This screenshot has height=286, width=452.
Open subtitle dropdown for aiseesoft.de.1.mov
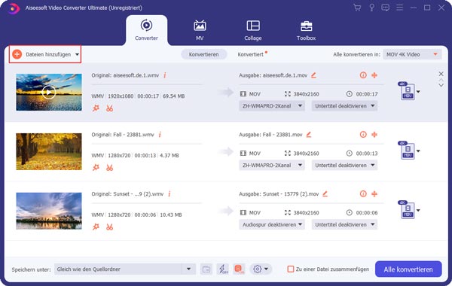click(344, 106)
